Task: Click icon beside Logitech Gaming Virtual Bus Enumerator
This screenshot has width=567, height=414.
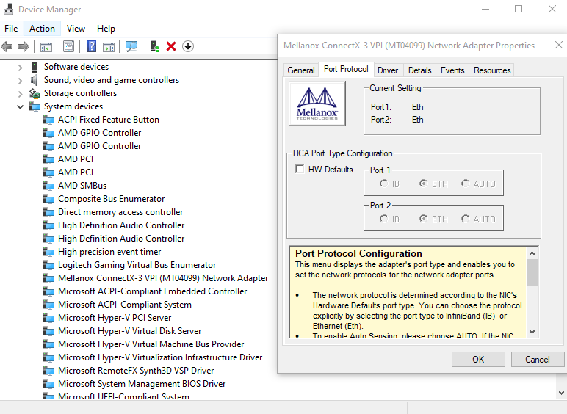Action: click(48, 265)
